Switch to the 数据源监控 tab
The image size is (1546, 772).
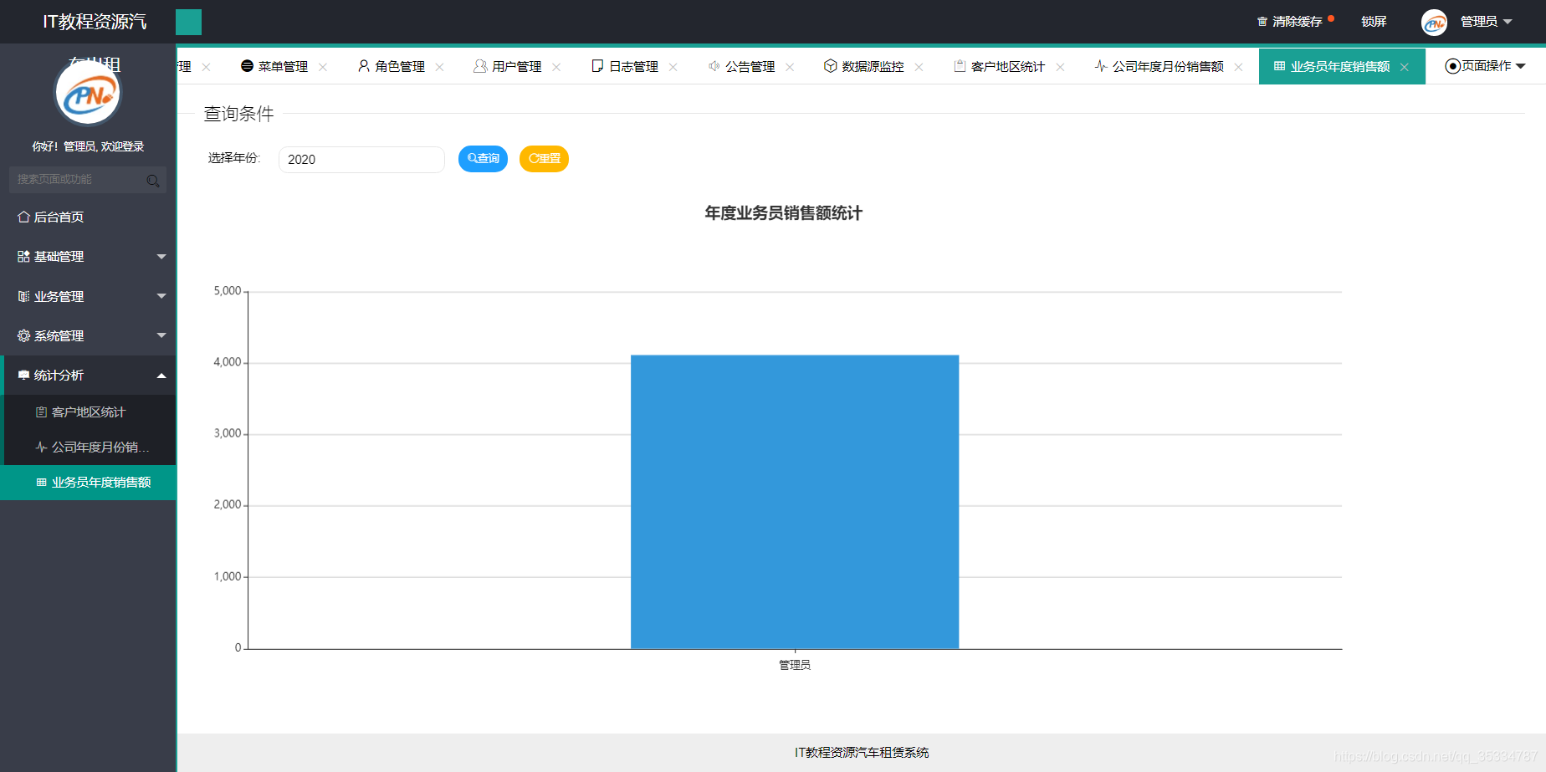pos(873,66)
